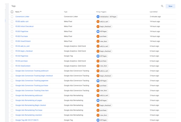
Task: Click All Pages icon for Conversion Tracking pageview
Action: 98,81
